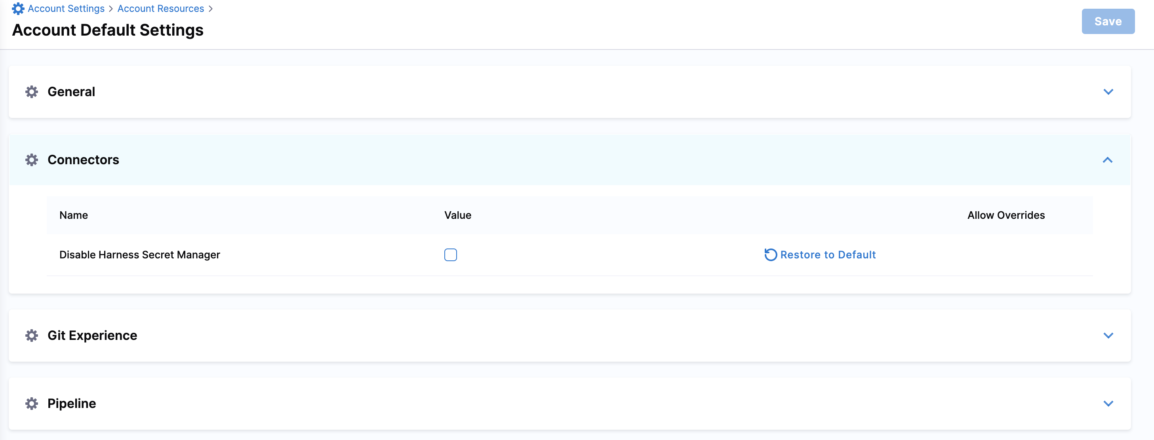This screenshot has height=440, width=1154.
Task: Click Restore to Default link text
Action: 828,255
